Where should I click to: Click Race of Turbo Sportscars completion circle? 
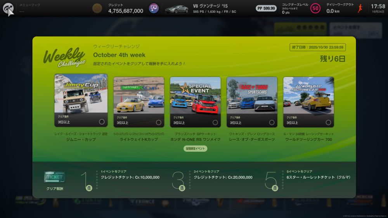coord(272,122)
